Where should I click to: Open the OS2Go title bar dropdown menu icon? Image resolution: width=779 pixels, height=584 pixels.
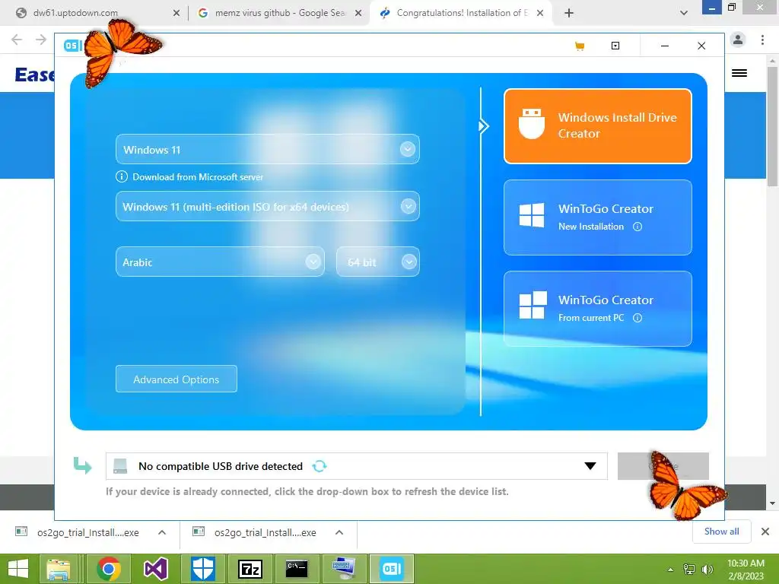tap(615, 46)
